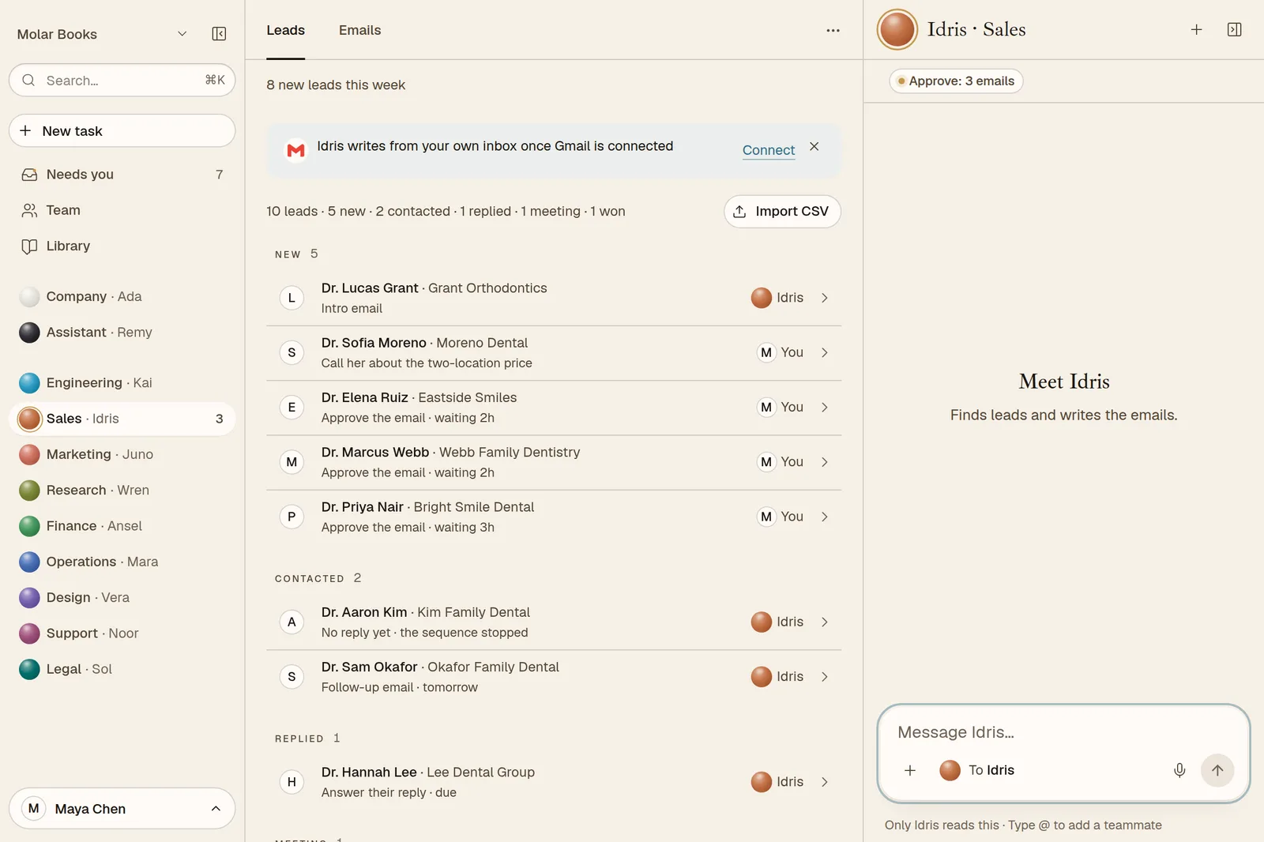Viewport: 1264px width, 842px height.
Task: Select Assistant agent Remy
Action: point(122,332)
